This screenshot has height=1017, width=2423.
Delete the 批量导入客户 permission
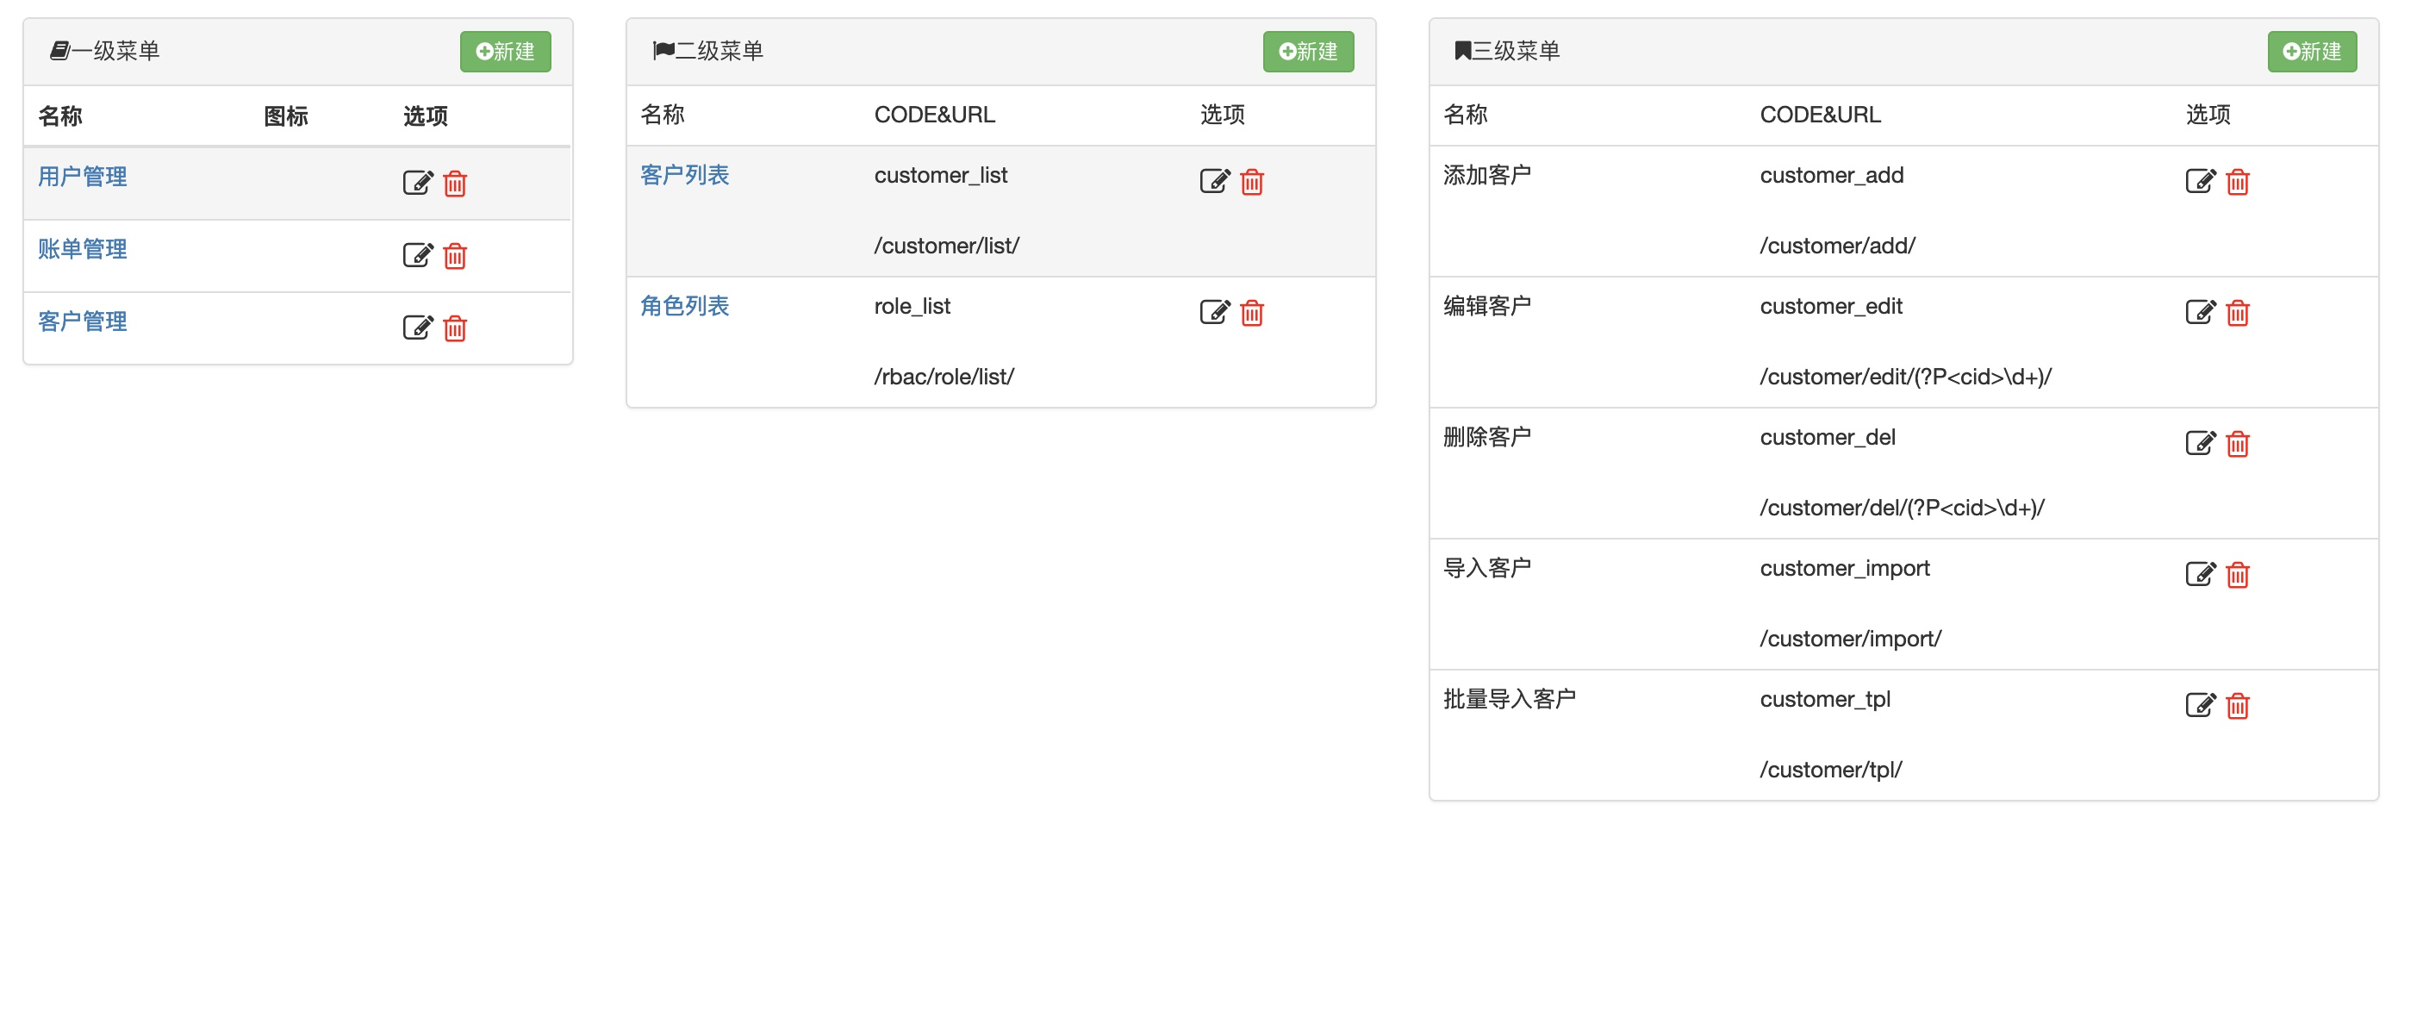pos(2238,704)
